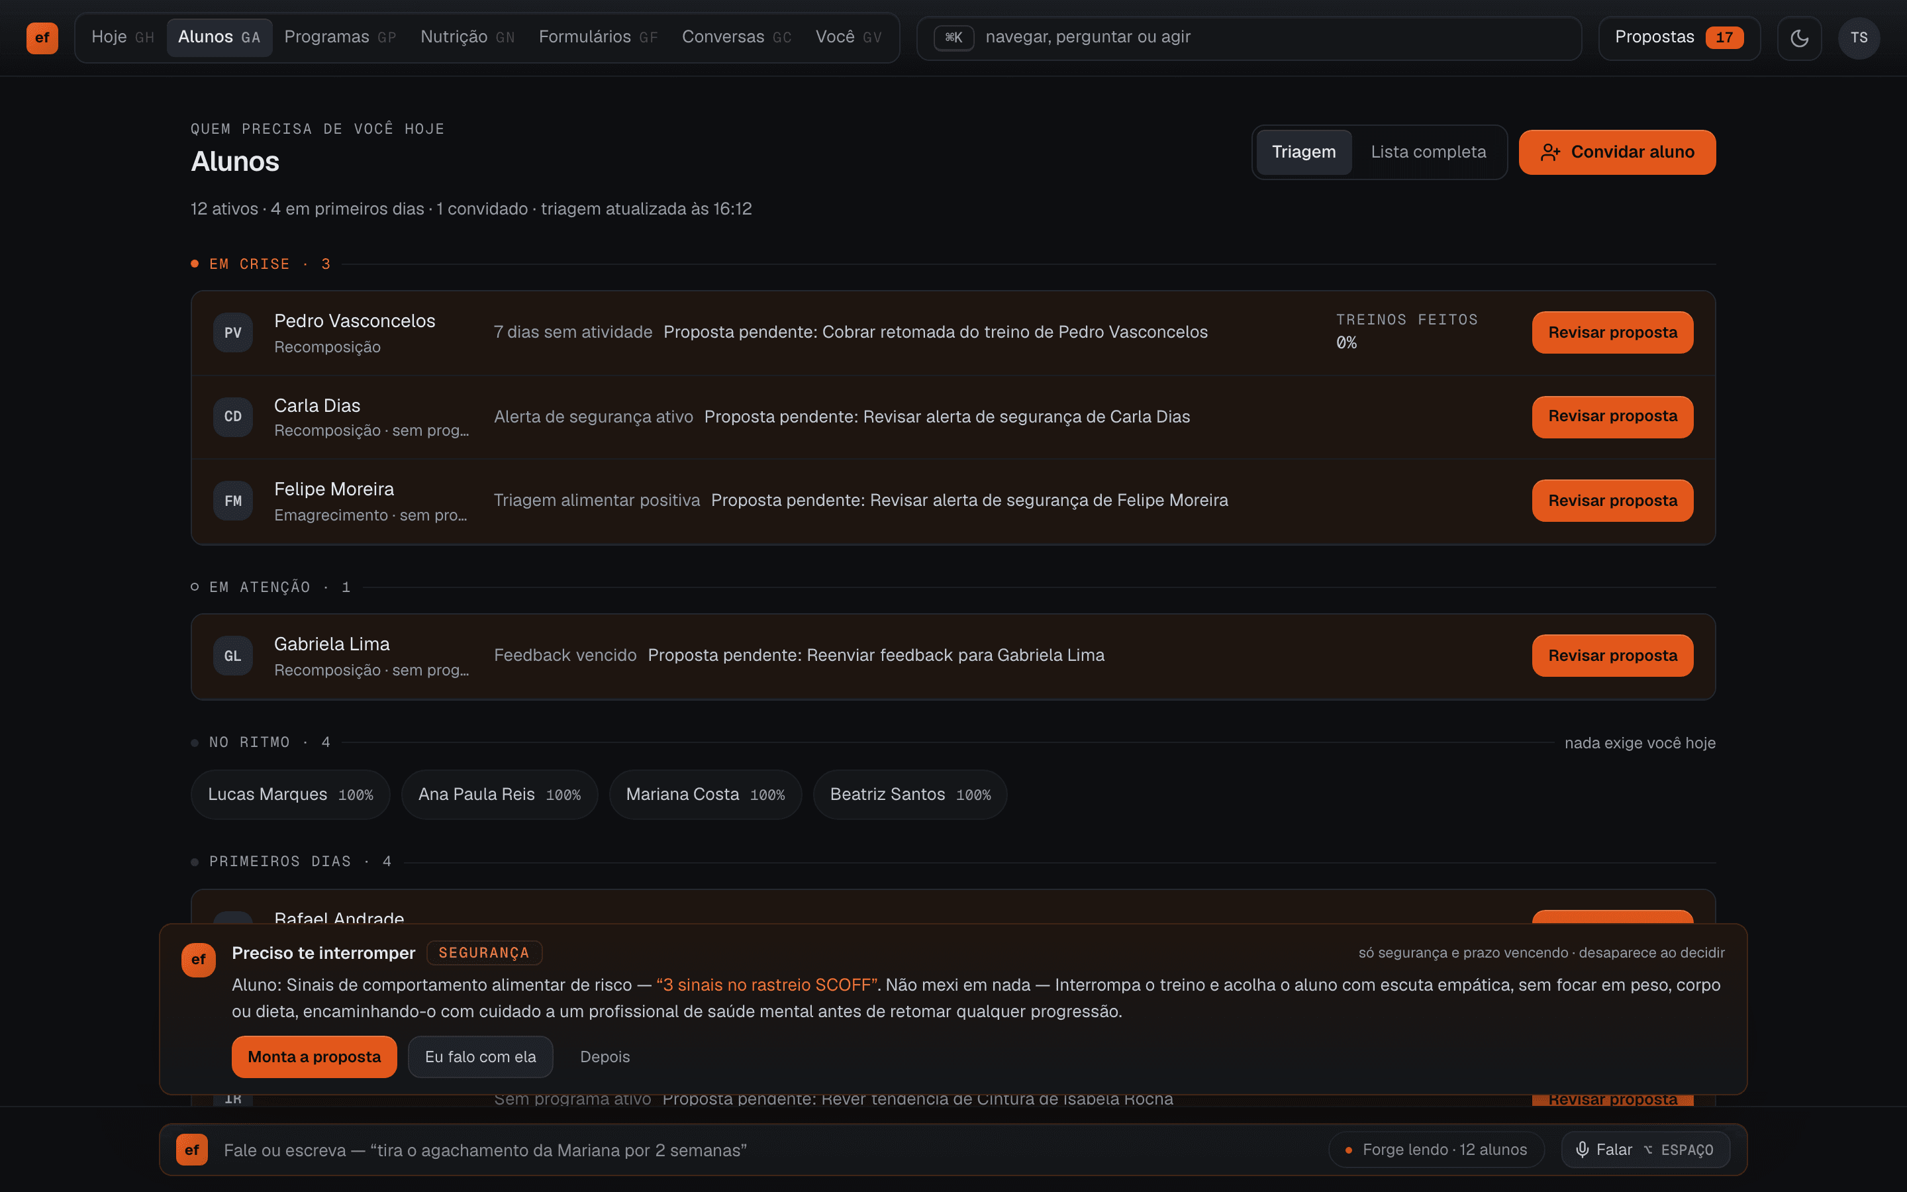Click the FM avatar for Felipe Moreira
This screenshot has height=1192, width=1907.
coord(232,501)
